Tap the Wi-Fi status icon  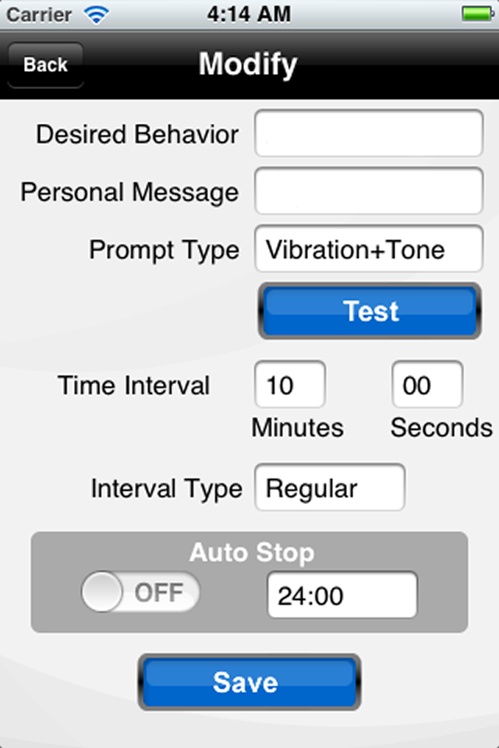click(97, 13)
